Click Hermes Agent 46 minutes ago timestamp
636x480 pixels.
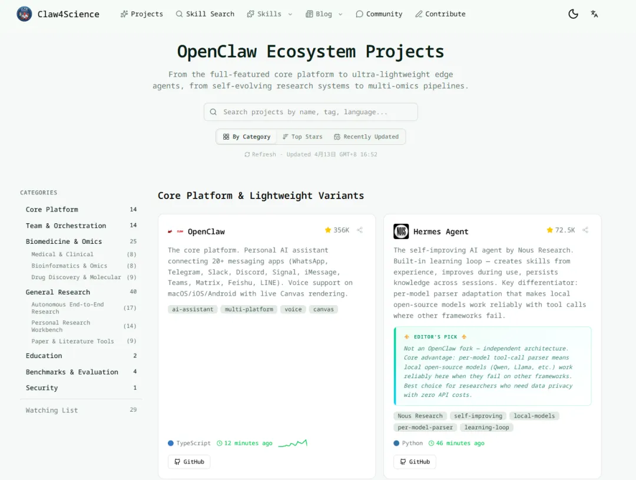coord(457,443)
